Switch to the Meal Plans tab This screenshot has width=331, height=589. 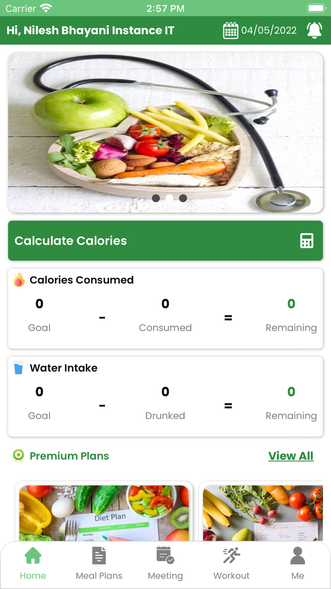99,563
